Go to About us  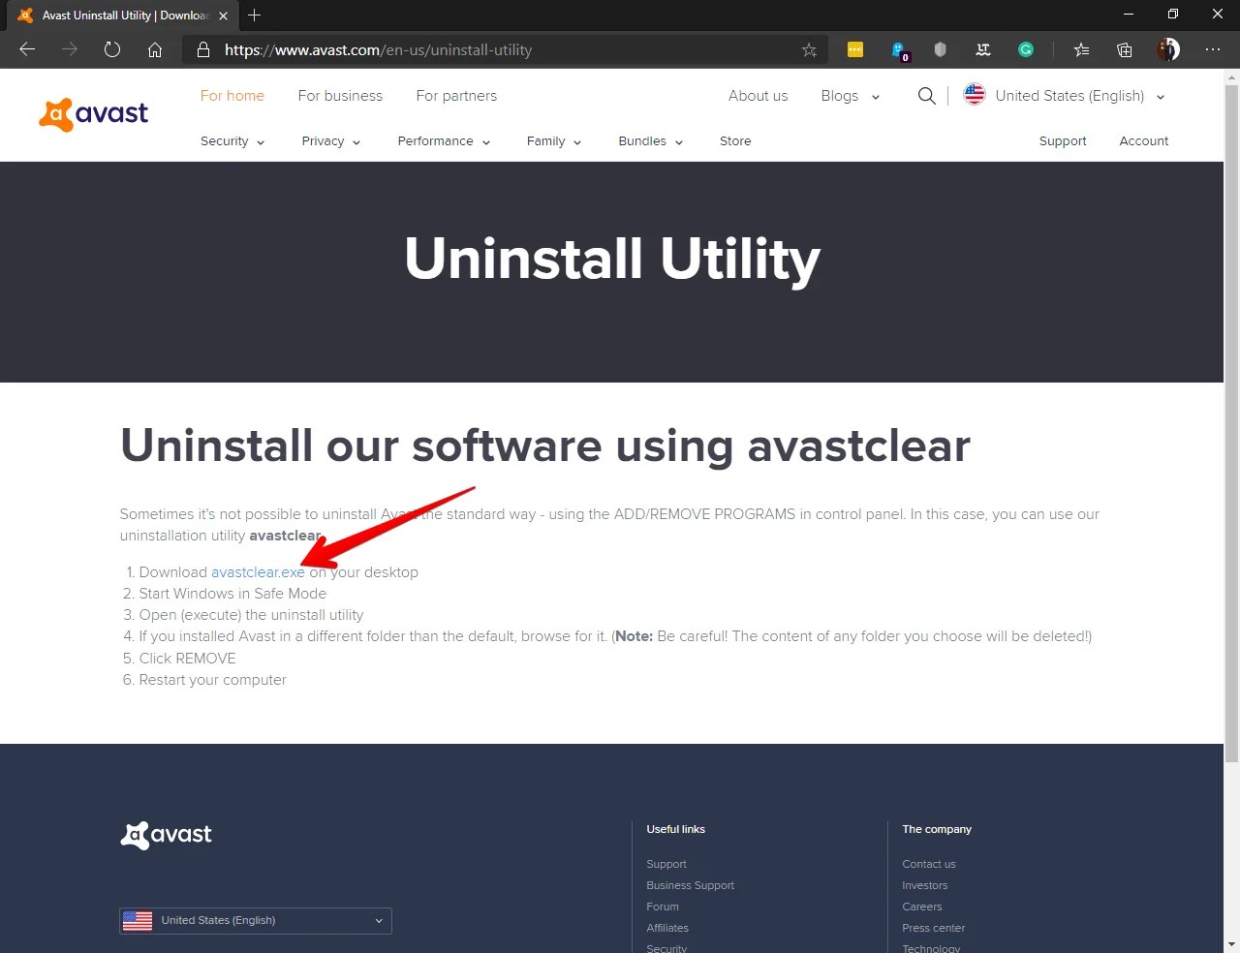[759, 96]
